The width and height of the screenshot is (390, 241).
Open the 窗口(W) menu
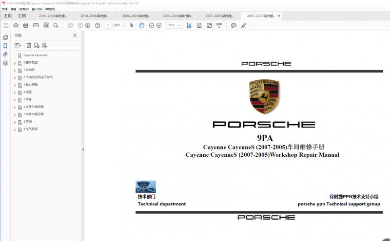point(37,9)
